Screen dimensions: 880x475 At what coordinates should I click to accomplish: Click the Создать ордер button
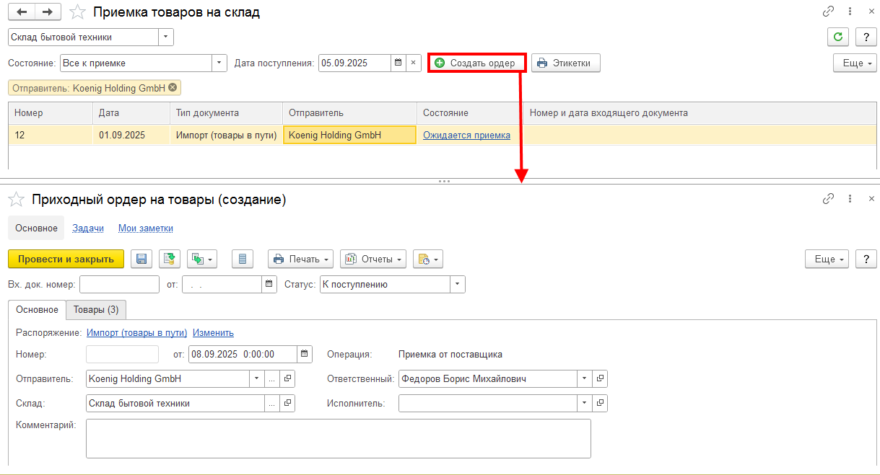click(x=476, y=63)
